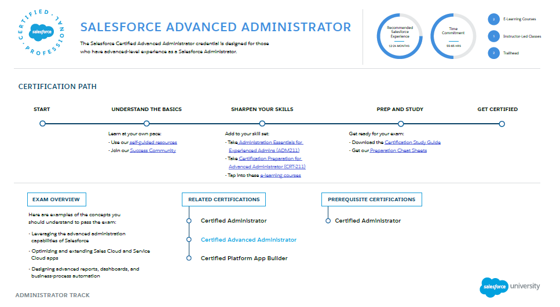This screenshot has width=560, height=307.
Task: Click the PREP AND STUDY step label
Action: [400, 109]
